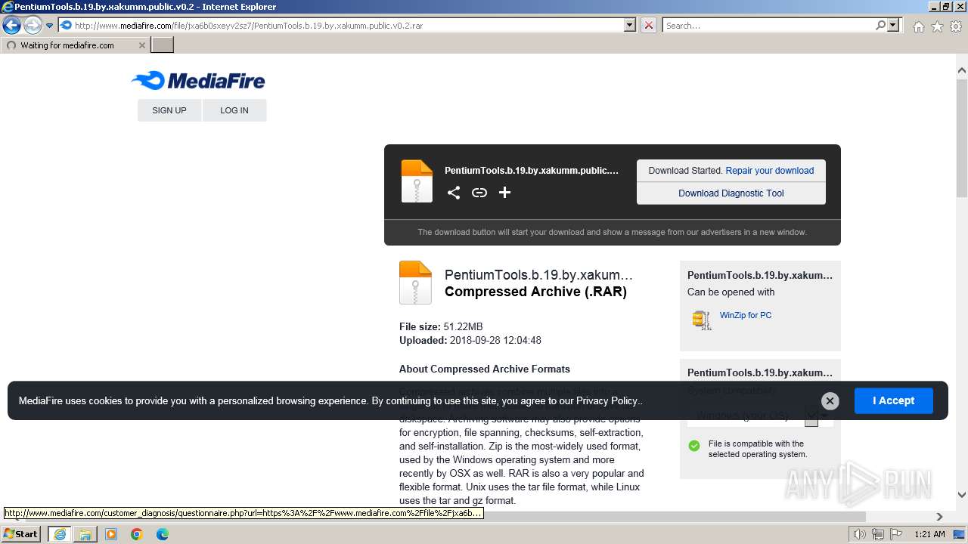Open the media player taskbar icon
Screen dimensions: 968x544
111,534
